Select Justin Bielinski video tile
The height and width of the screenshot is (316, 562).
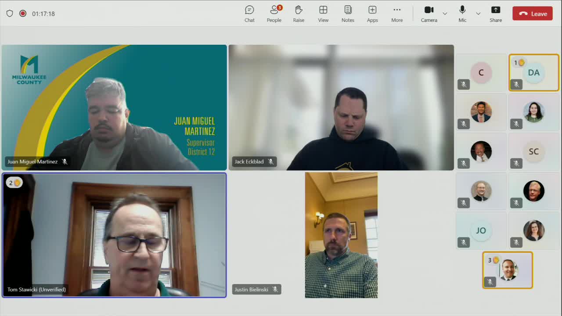click(341, 235)
